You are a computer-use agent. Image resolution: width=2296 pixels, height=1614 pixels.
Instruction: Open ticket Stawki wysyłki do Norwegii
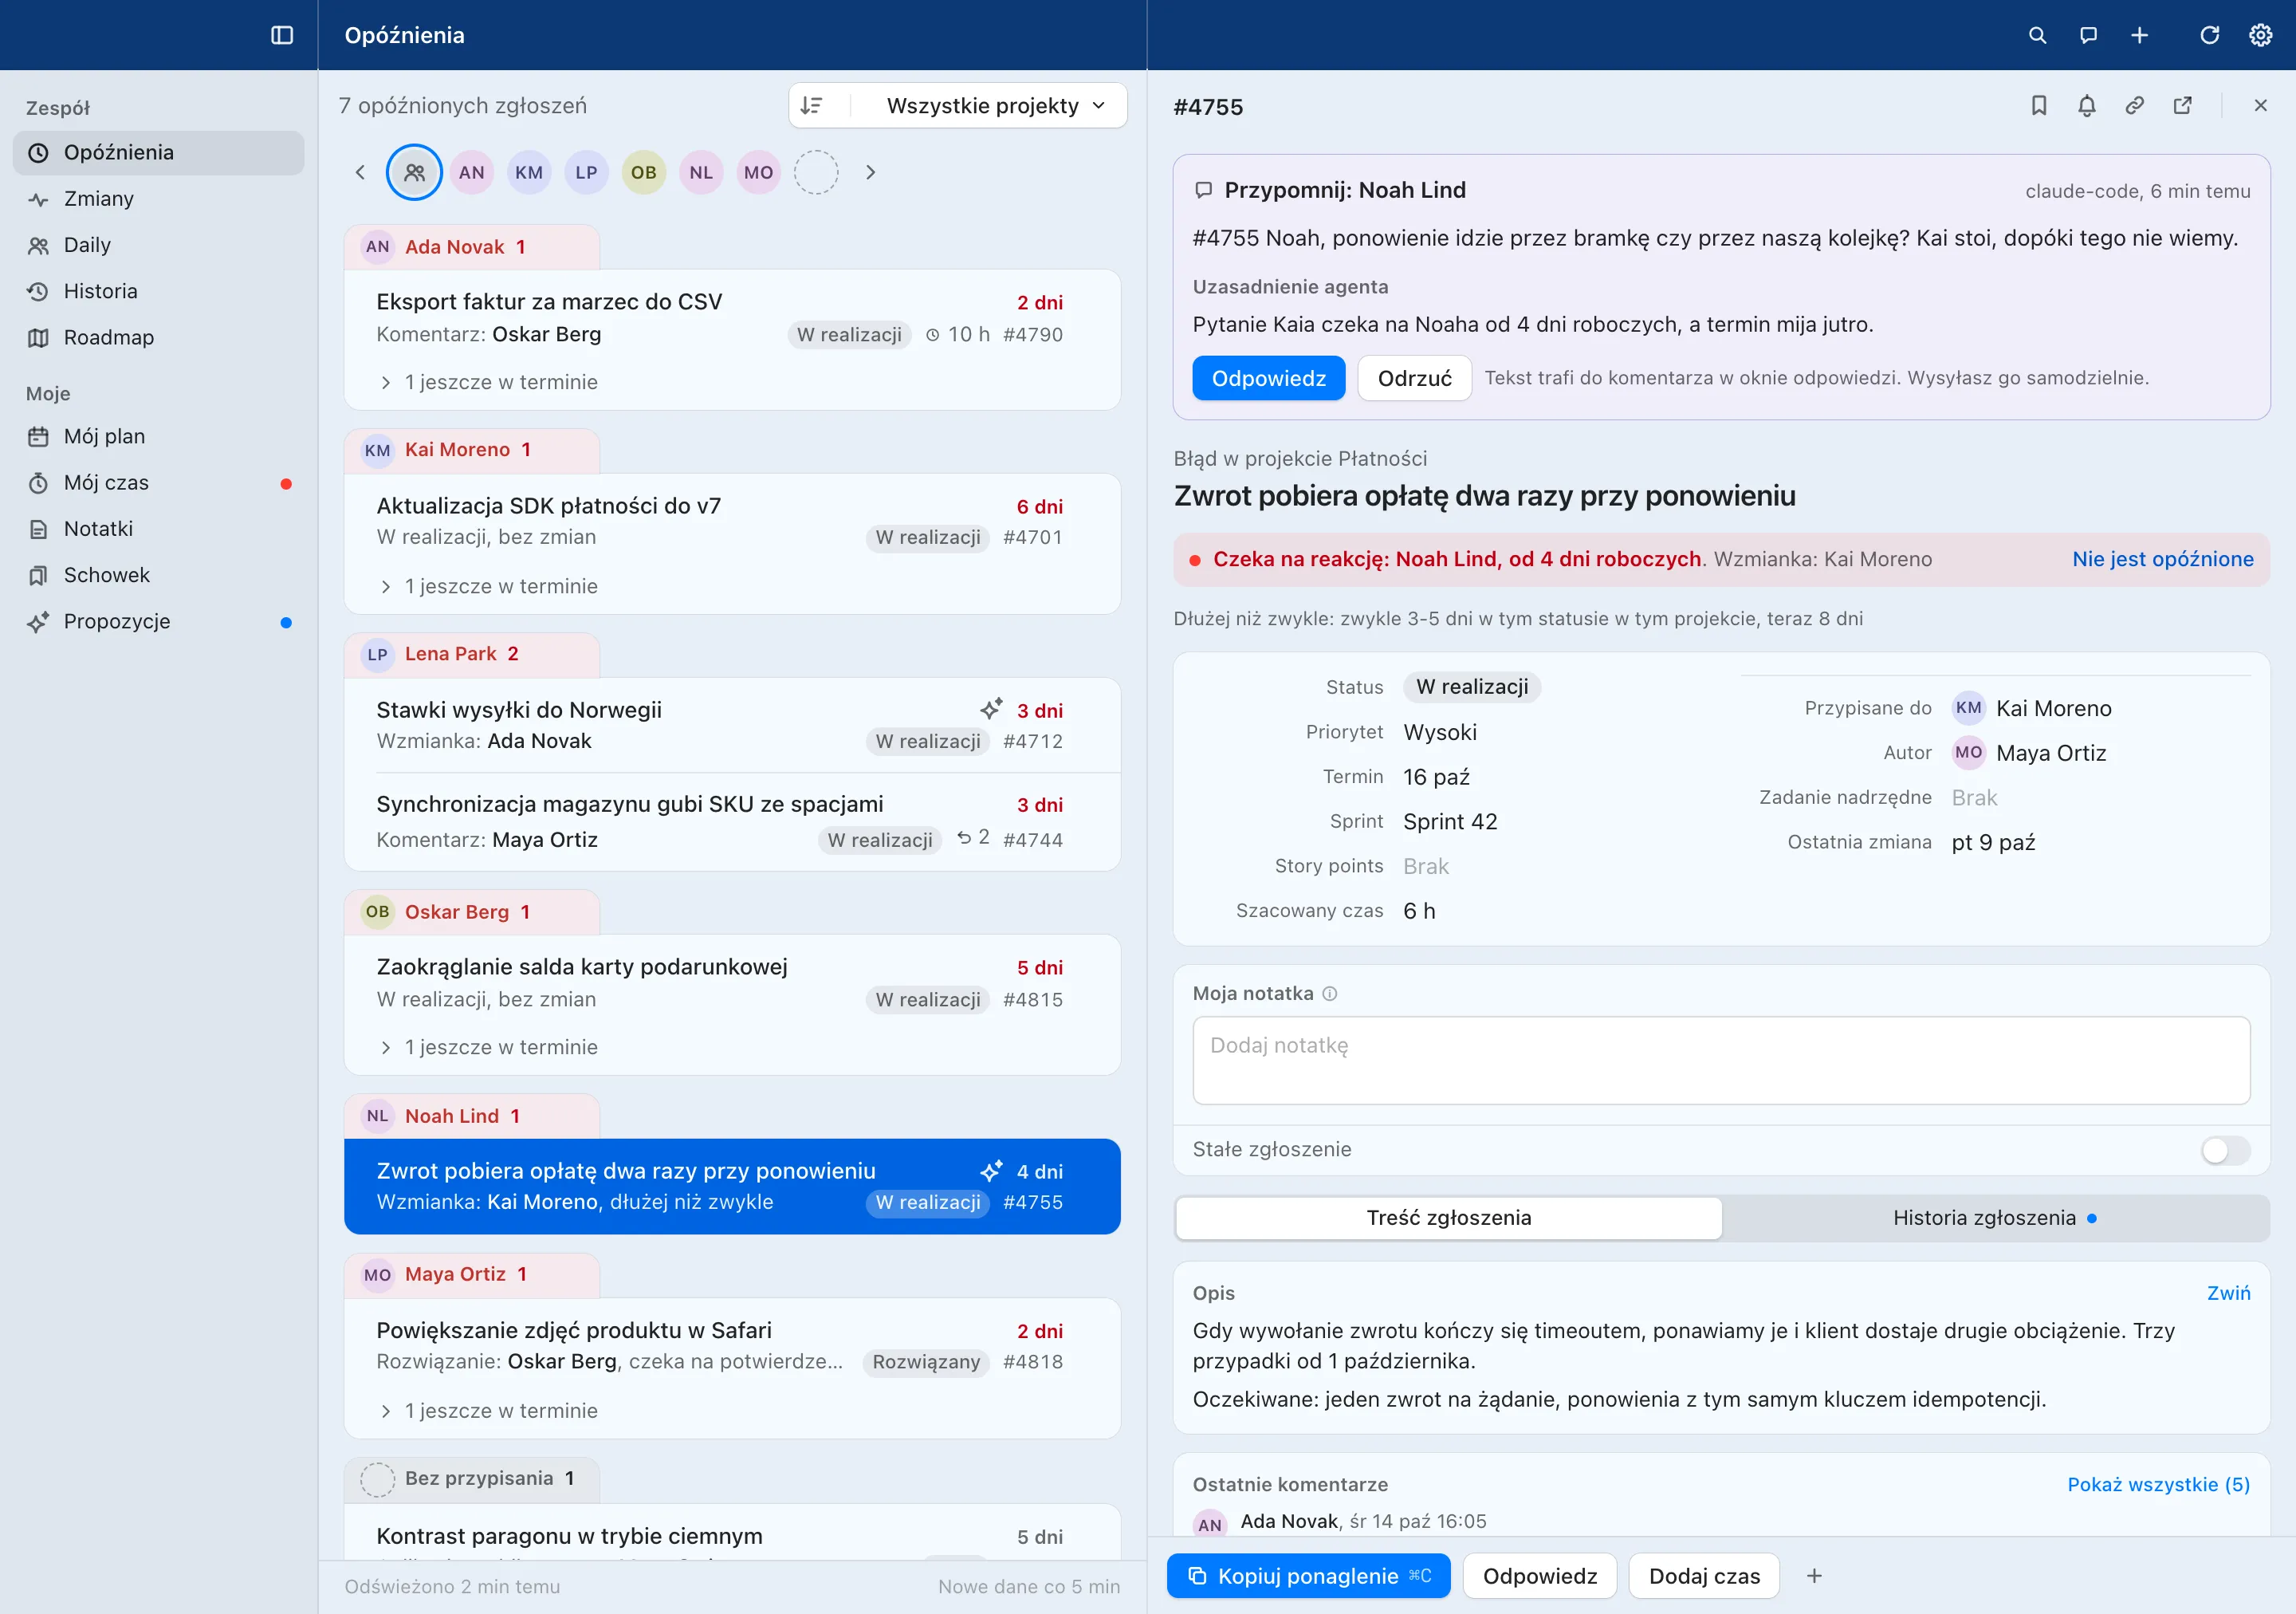[732, 725]
